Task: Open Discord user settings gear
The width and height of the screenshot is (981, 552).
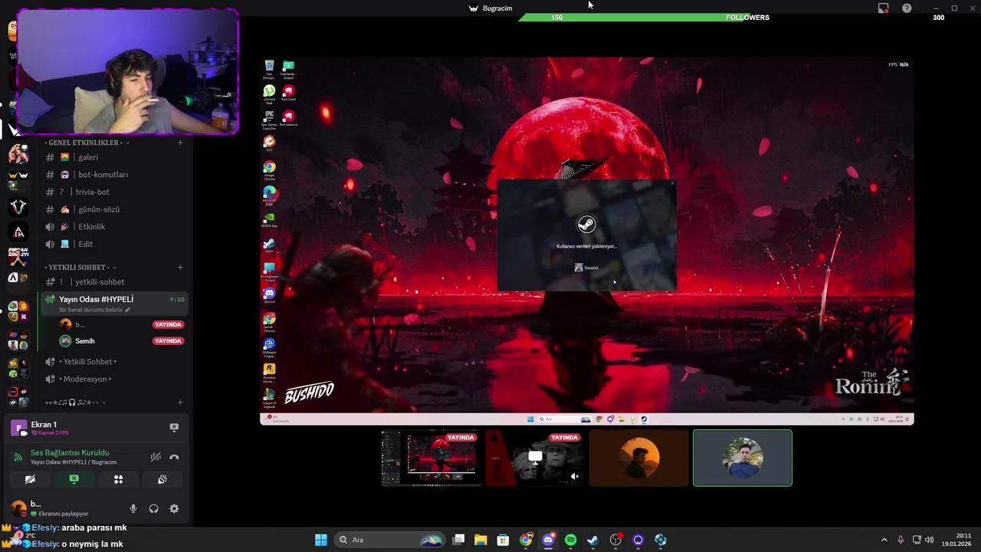Action: tap(174, 508)
